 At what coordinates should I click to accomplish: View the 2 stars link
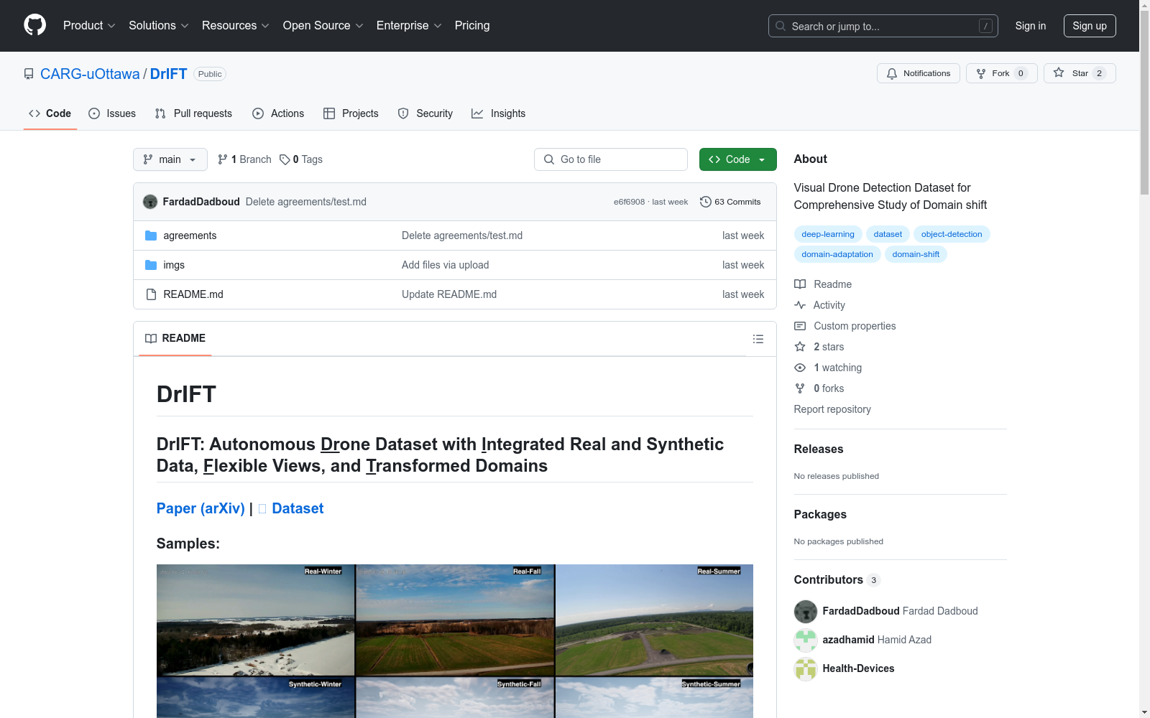tap(819, 347)
